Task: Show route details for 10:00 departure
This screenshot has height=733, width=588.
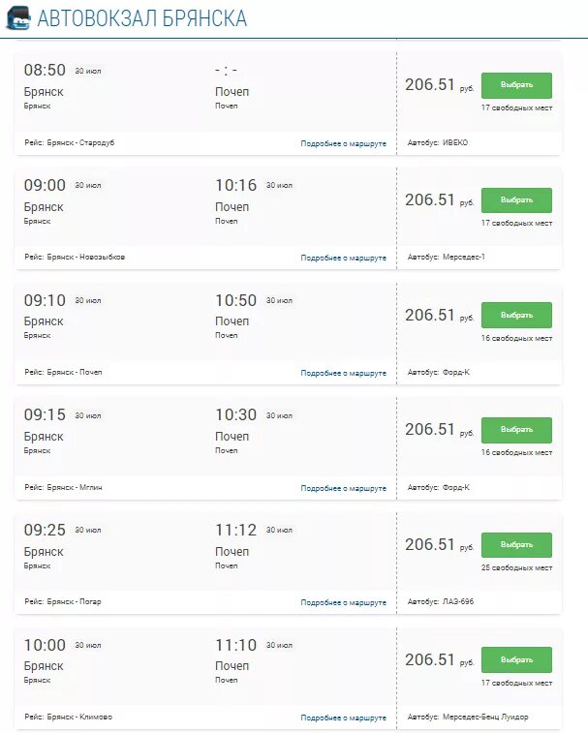Action: pyautogui.click(x=343, y=718)
